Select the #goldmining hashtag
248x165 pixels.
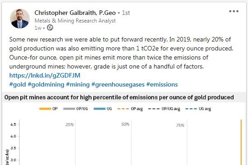(x=46, y=84)
